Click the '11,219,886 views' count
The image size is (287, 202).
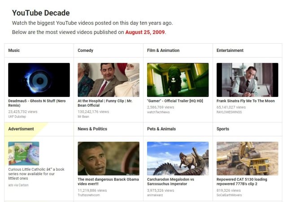click(92, 190)
